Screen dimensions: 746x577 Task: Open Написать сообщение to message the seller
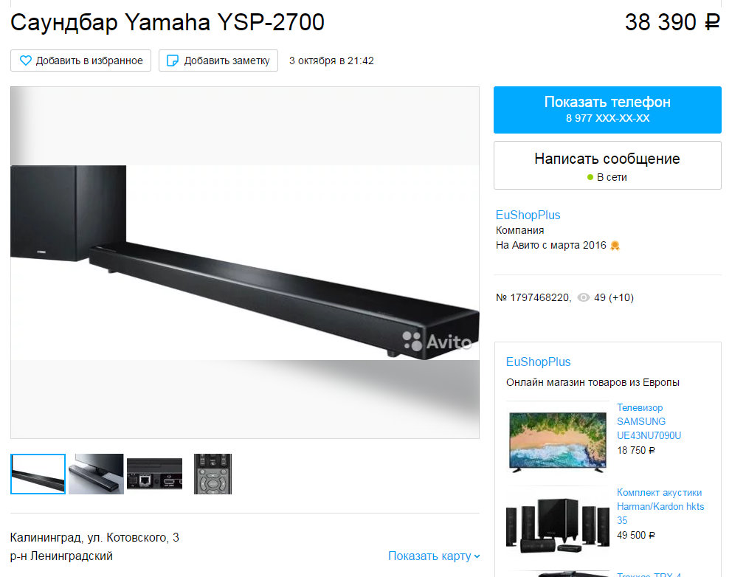click(607, 165)
